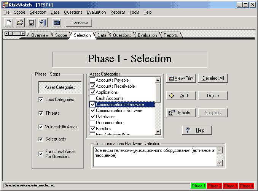Click the RiskWatch title bar app icon

tap(5, 5)
